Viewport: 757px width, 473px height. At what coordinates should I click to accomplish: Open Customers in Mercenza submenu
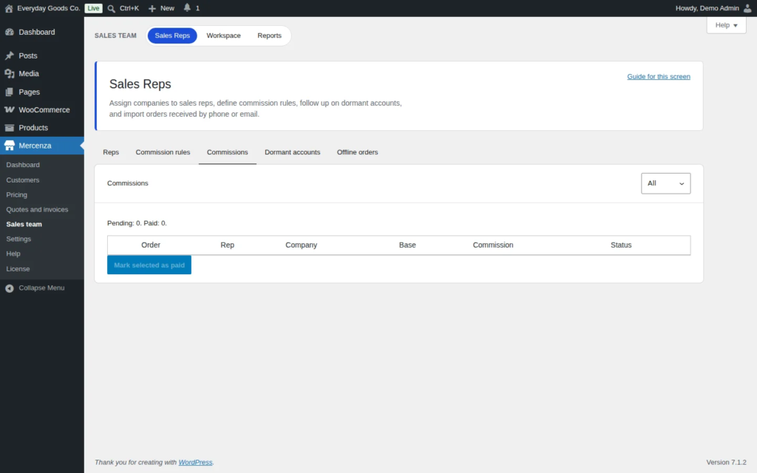(x=23, y=180)
